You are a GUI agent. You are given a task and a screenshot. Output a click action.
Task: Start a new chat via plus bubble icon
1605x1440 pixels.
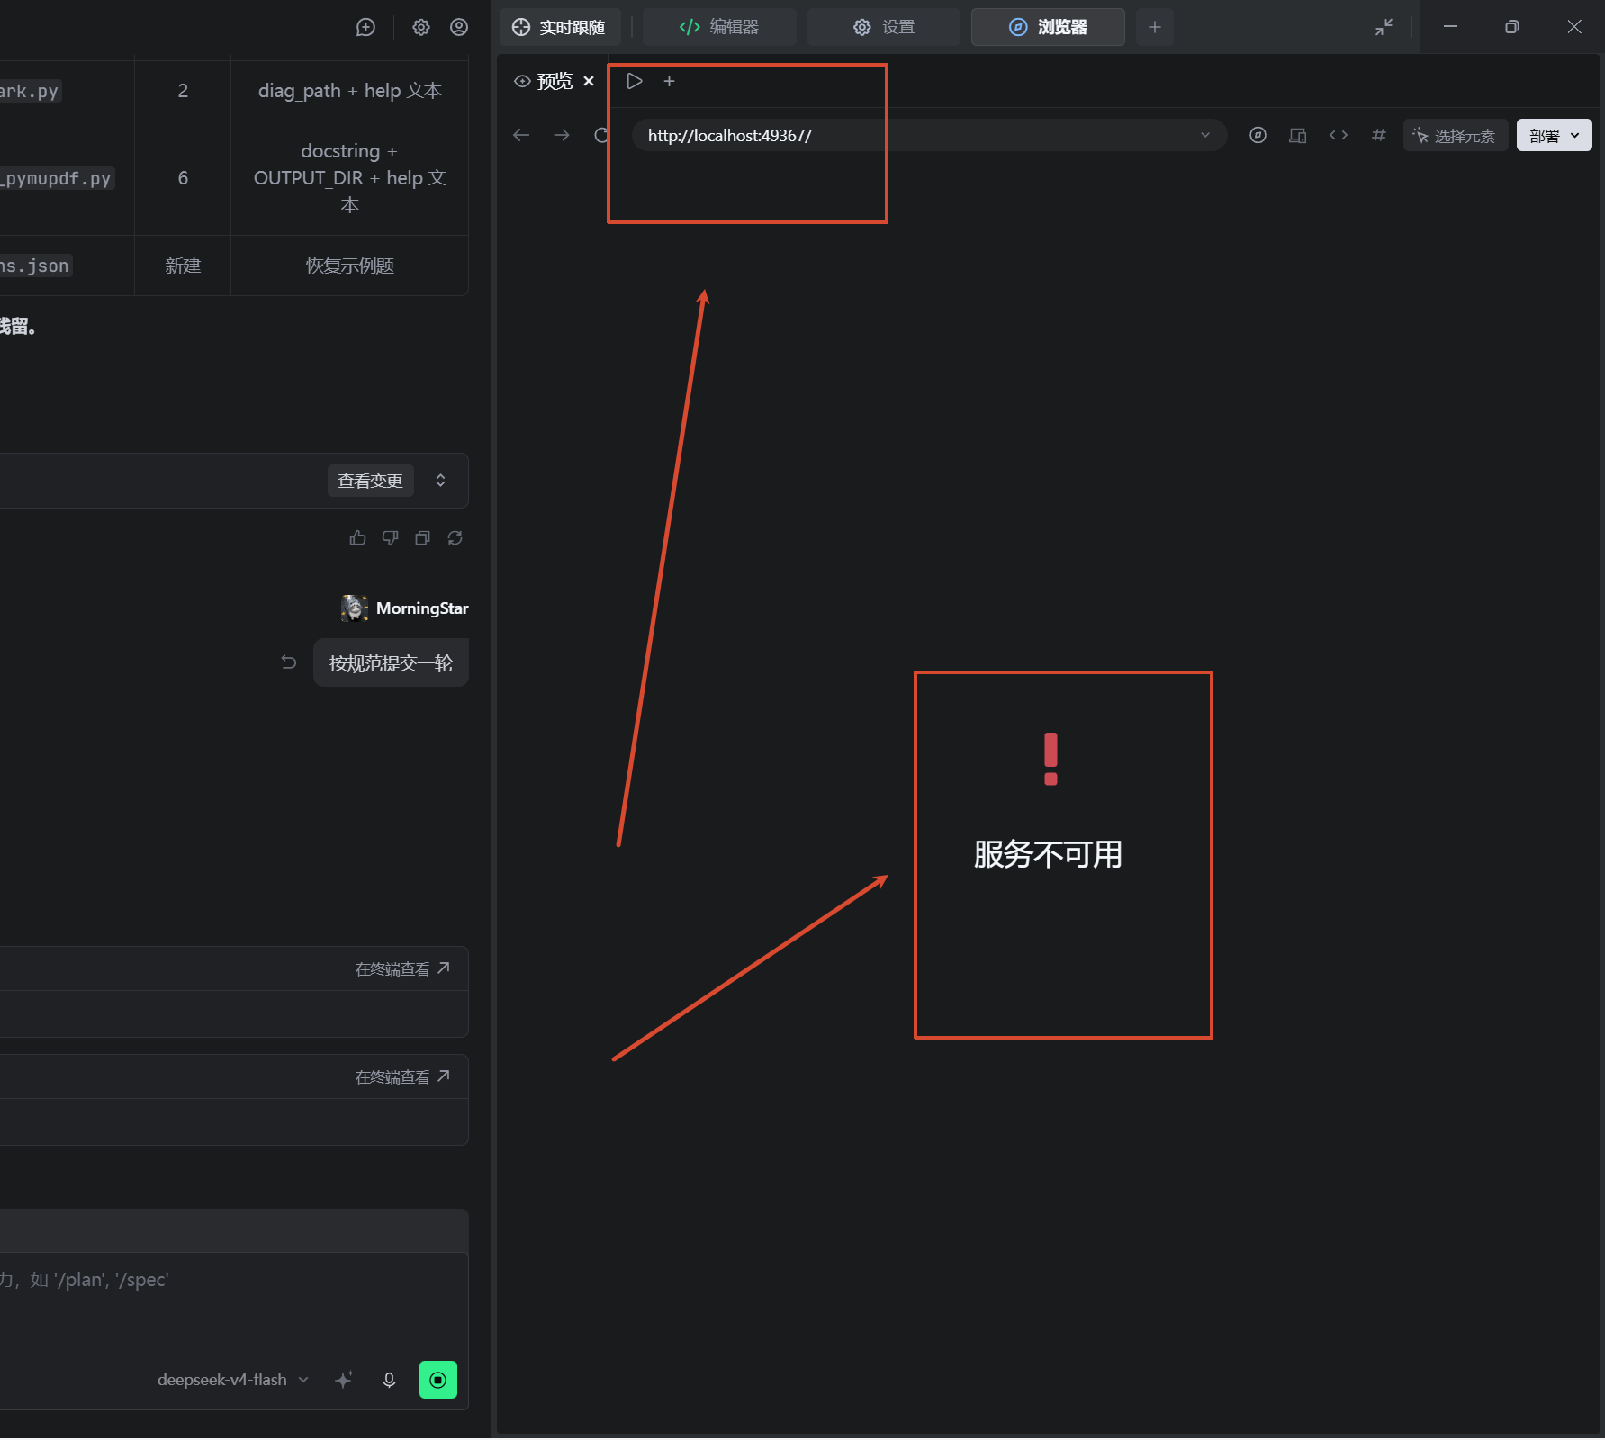pos(365,27)
